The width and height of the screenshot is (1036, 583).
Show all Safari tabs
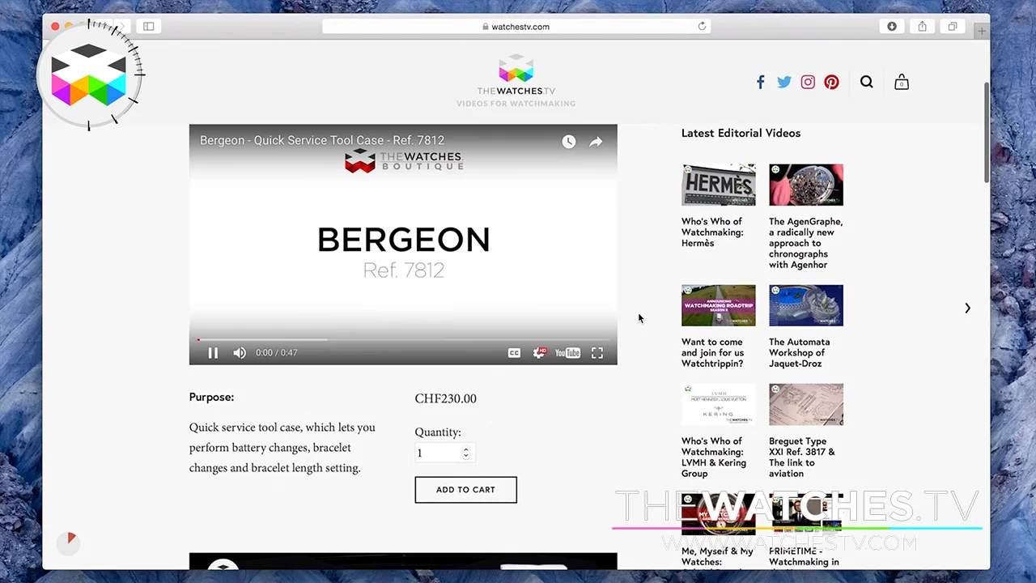coord(953,27)
